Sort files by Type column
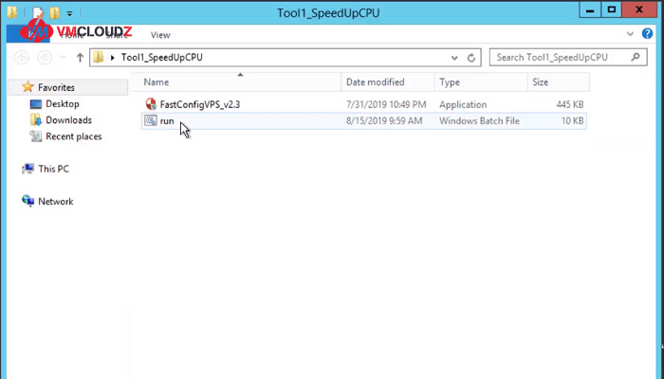664x379 pixels. pos(481,82)
